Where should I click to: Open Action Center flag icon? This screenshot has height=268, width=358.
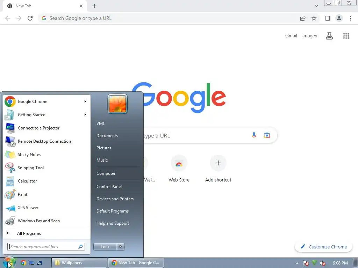[306, 263]
